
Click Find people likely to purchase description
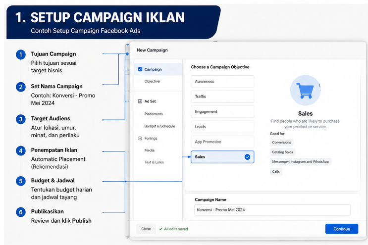(305, 124)
